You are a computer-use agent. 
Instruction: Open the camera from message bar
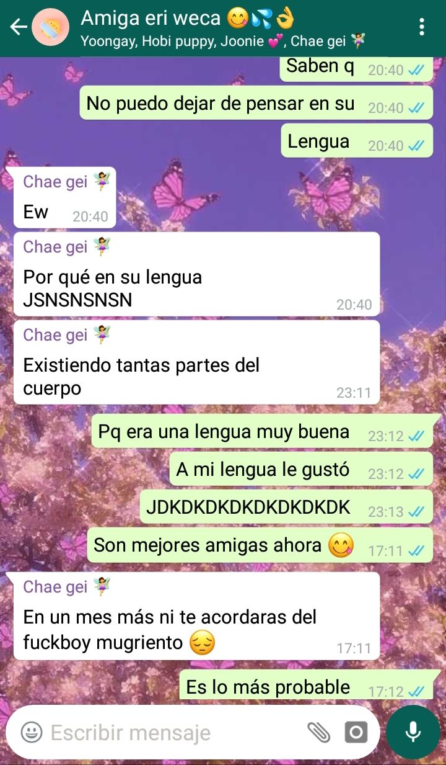tap(356, 732)
